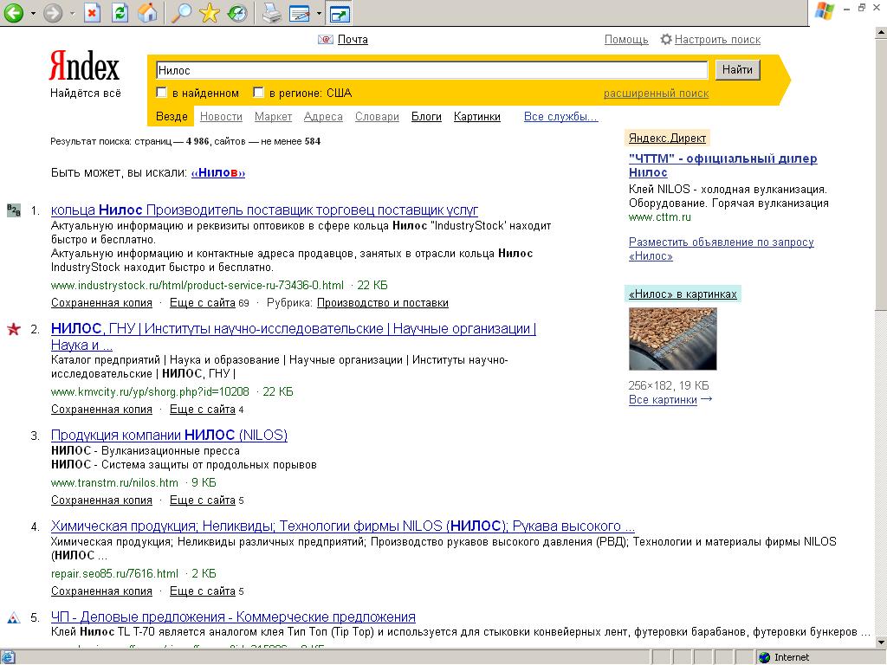This screenshot has width=887, height=665.
Task: Click the vertical scrollbar down arrow
Action: pos(881,642)
